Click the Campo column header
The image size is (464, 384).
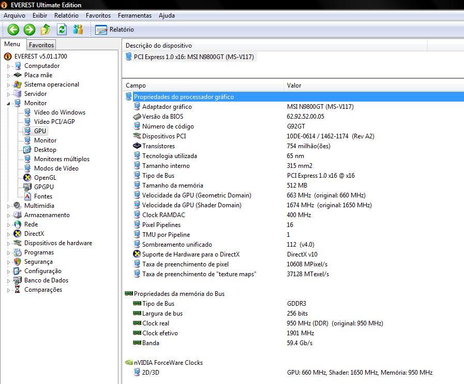click(203, 86)
